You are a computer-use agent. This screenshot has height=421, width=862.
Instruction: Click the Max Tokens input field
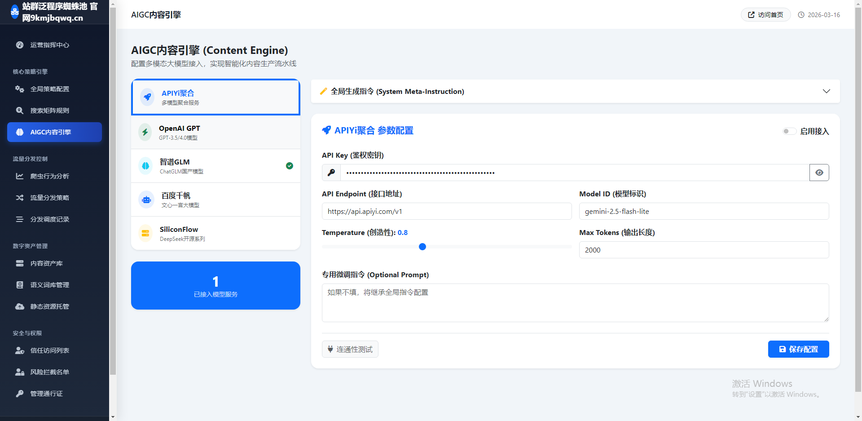click(704, 250)
